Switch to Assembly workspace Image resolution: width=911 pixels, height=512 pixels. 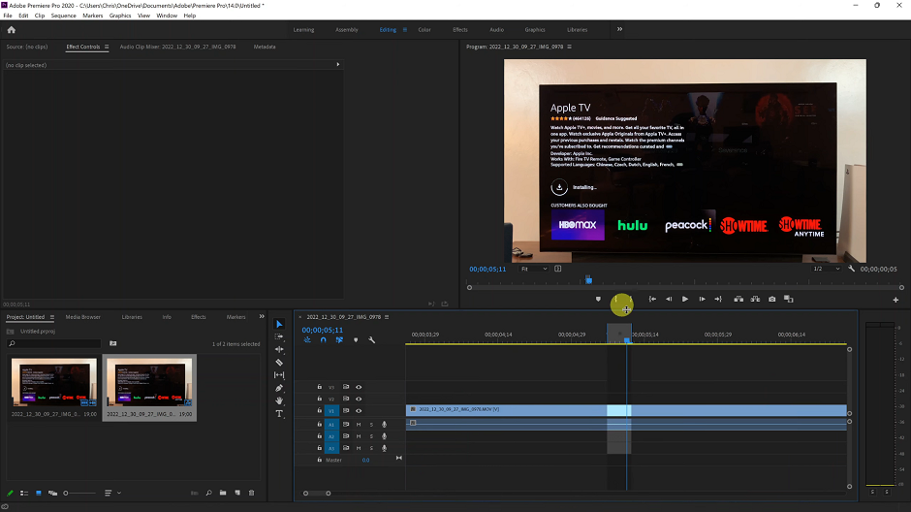(x=347, y=30)
